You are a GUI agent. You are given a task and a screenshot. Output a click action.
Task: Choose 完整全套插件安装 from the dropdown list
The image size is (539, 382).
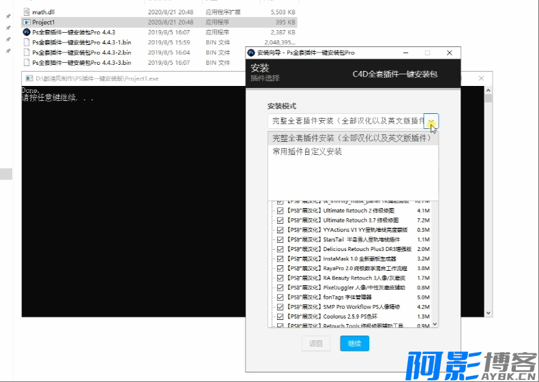click(353, 138)
